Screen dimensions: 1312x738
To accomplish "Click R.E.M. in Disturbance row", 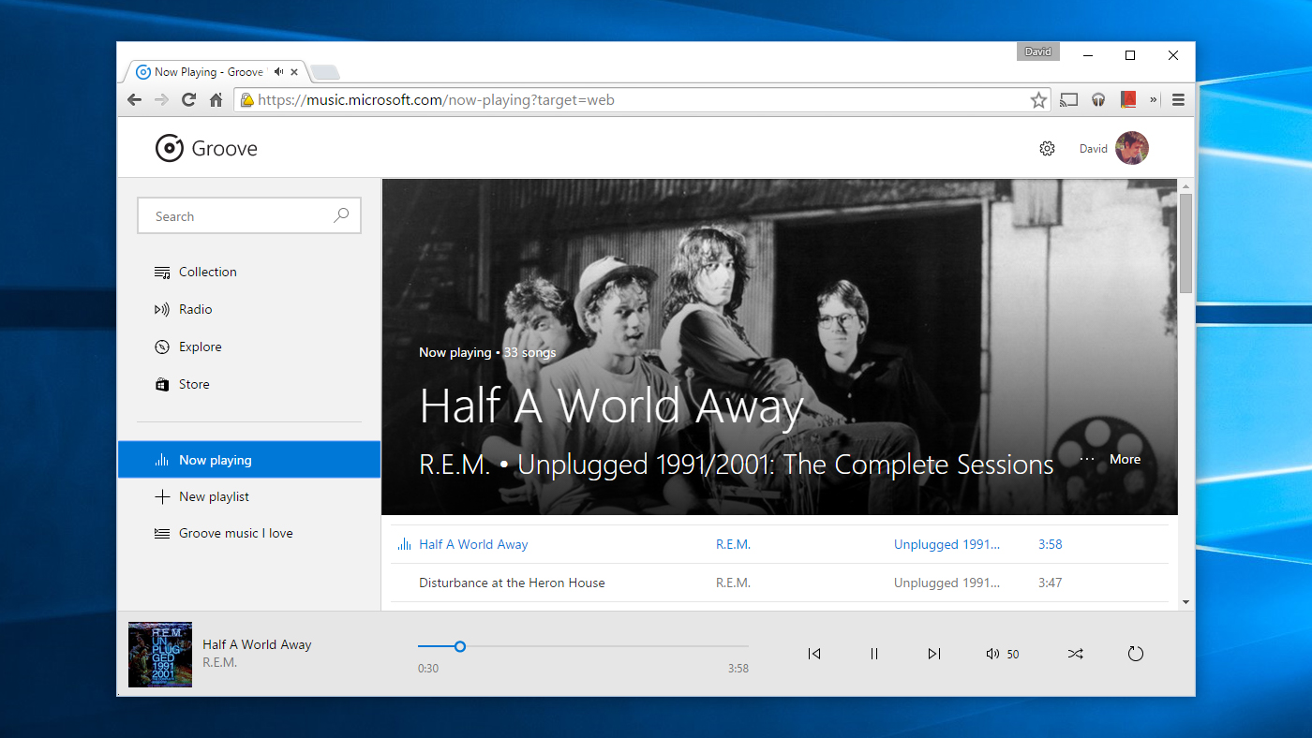I will pyautogui.click(x=733, y=583).
